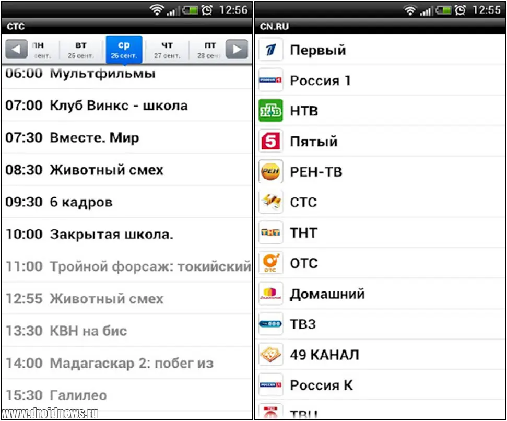Tap the Россия К channel logo

coord(270,385)
